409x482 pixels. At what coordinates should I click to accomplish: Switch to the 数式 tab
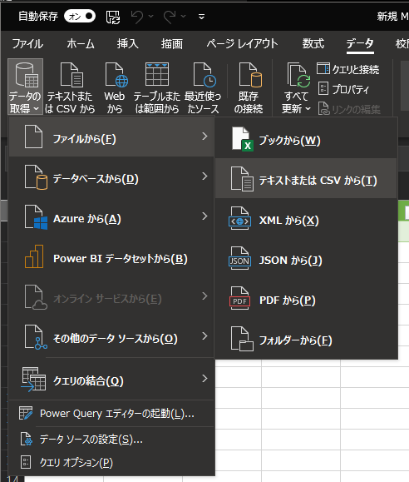(313, 43)
